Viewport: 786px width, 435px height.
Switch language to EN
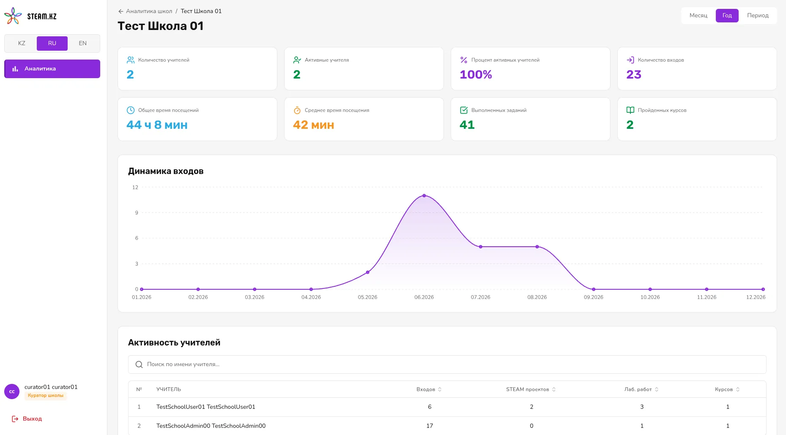83,43
